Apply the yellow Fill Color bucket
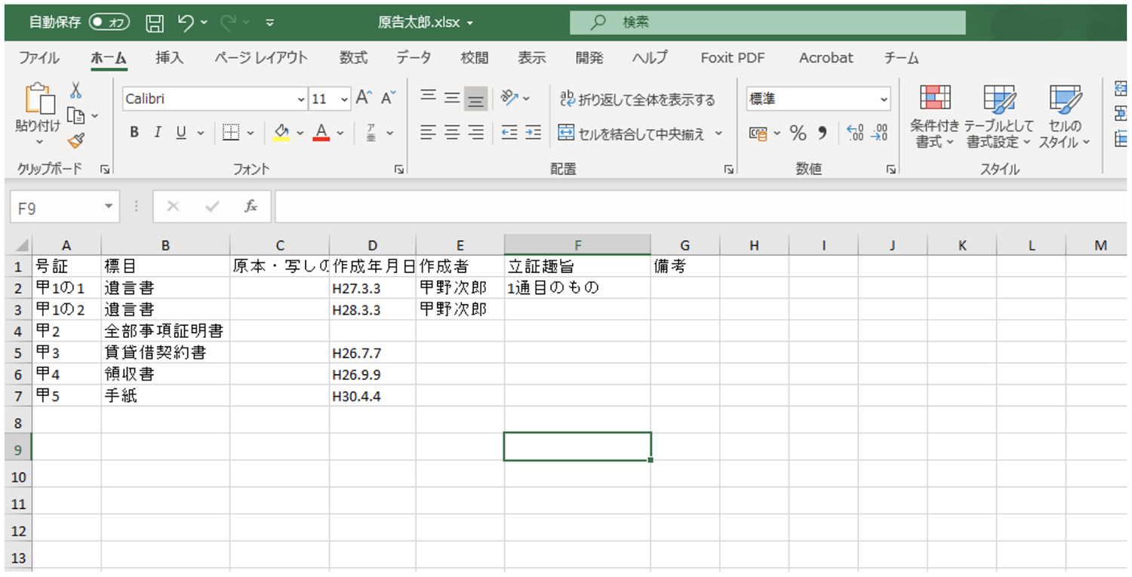The width and height of the screenshot is (1132, 577). coord(281,133)
